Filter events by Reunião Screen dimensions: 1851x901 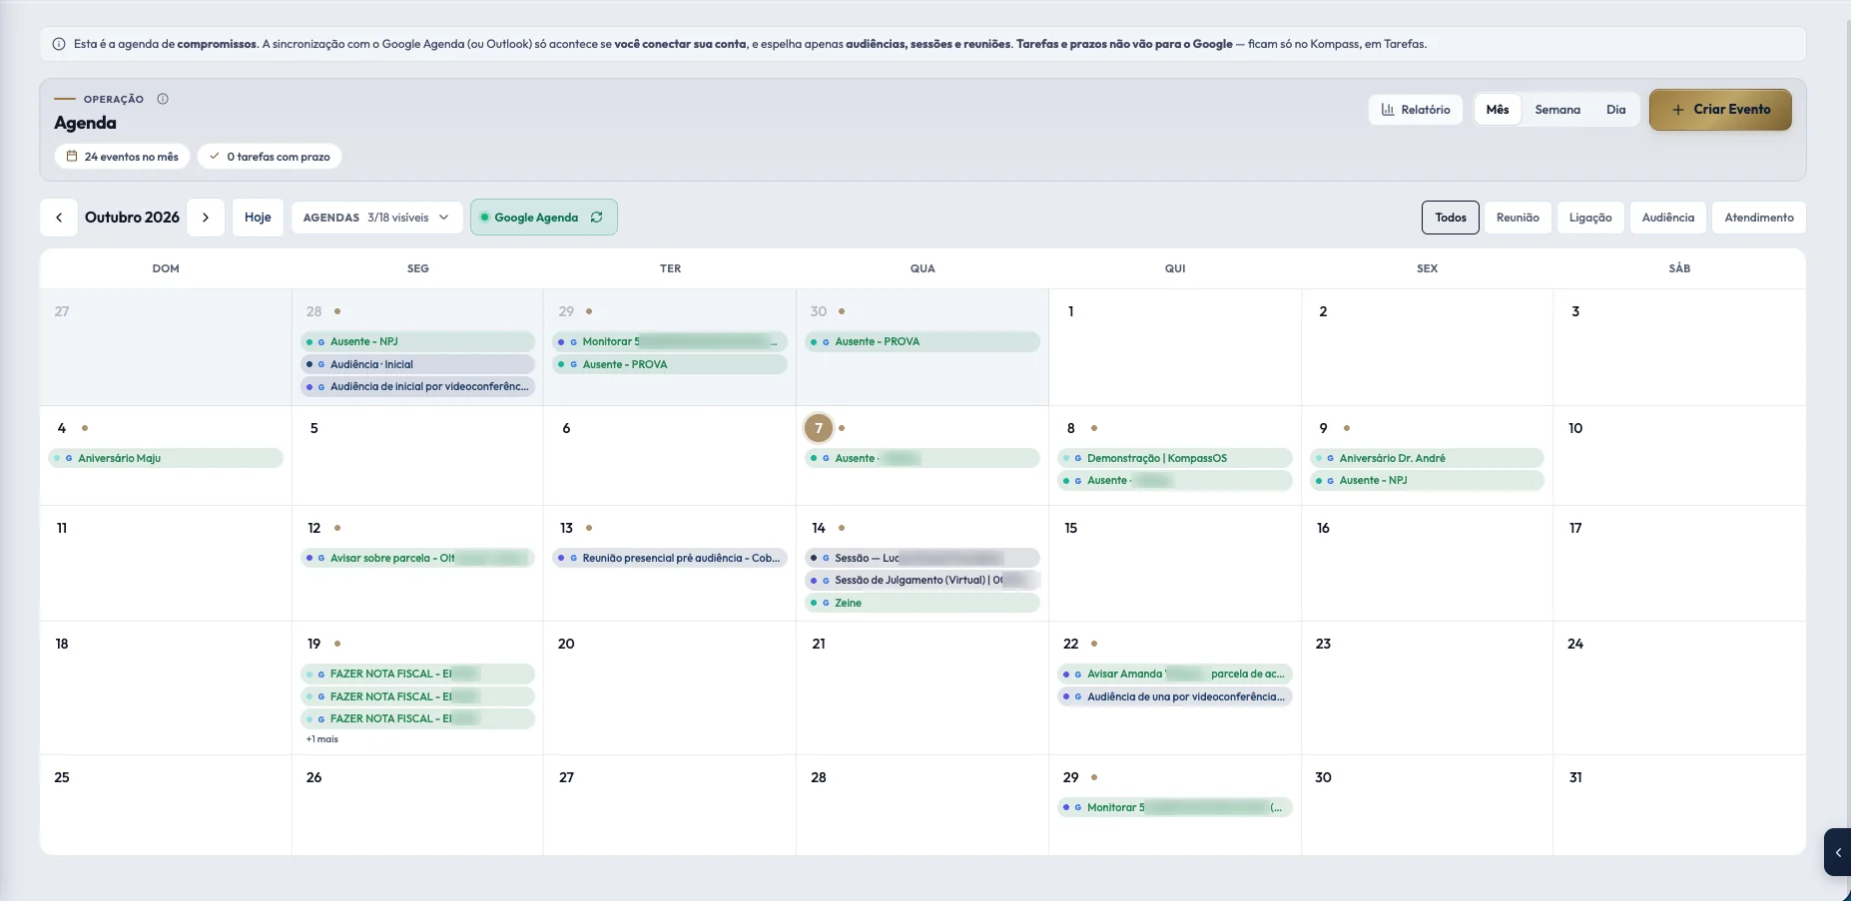[x=1518, y=218]
